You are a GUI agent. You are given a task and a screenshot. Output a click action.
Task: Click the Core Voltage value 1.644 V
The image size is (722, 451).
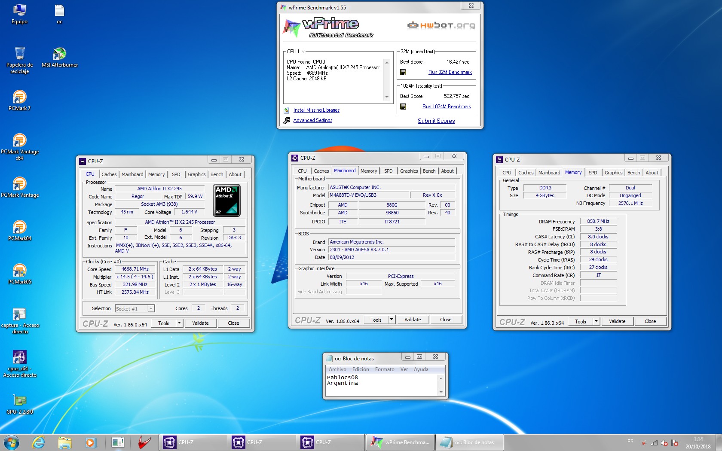coord(189,212)
